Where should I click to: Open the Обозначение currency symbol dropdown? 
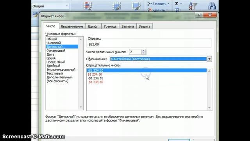click(209, 59)
